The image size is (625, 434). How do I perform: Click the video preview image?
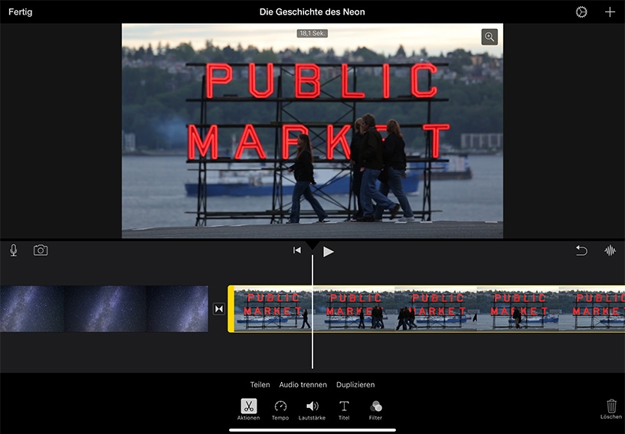312,131
